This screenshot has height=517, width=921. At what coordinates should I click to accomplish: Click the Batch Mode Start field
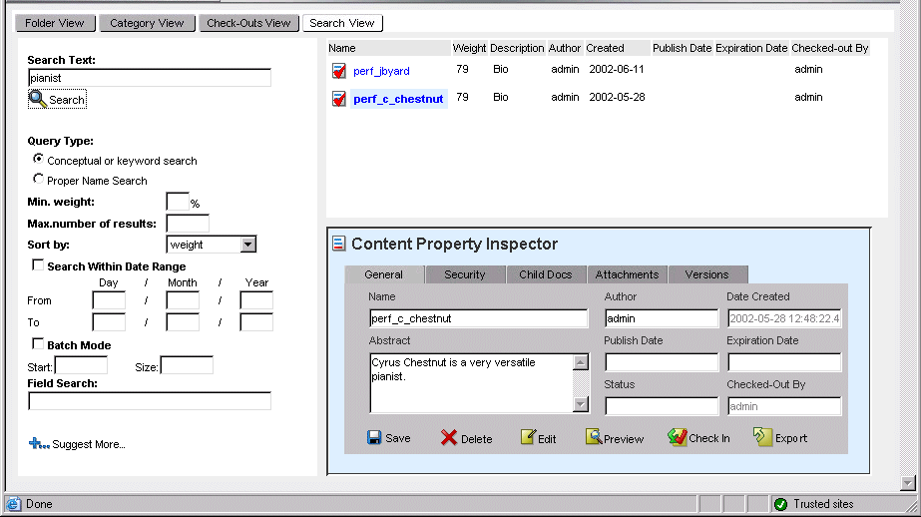coord(81,365)
